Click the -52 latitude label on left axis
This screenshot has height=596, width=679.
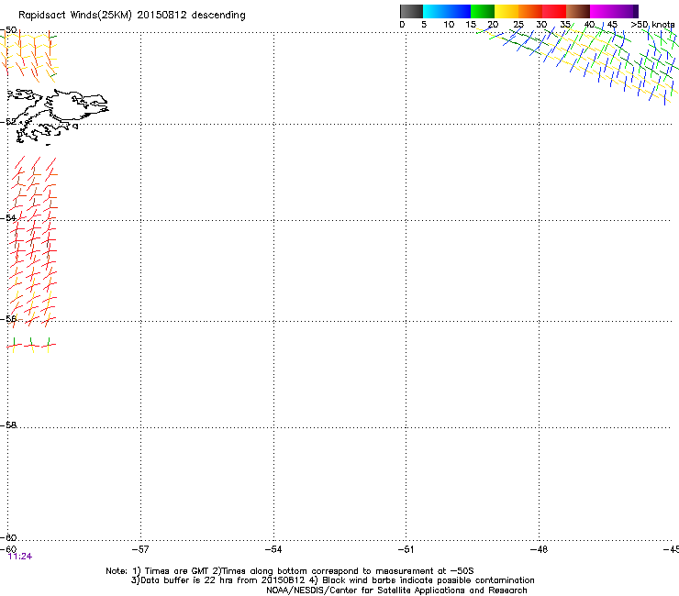pyautogui.click(x=8, y=122)
